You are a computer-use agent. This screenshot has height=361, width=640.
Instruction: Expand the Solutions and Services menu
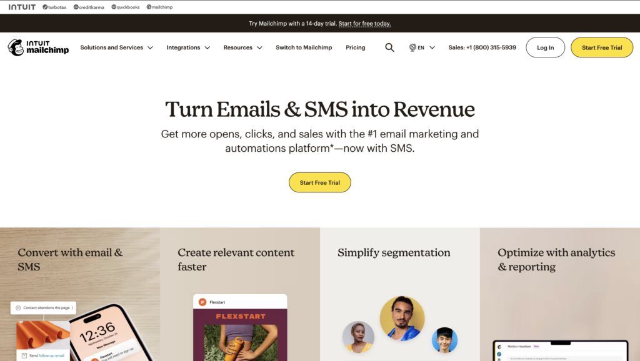116,47
